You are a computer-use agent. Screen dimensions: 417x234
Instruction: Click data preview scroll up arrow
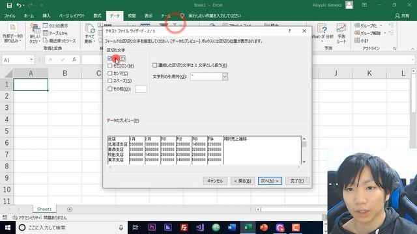tap(304, 138)
